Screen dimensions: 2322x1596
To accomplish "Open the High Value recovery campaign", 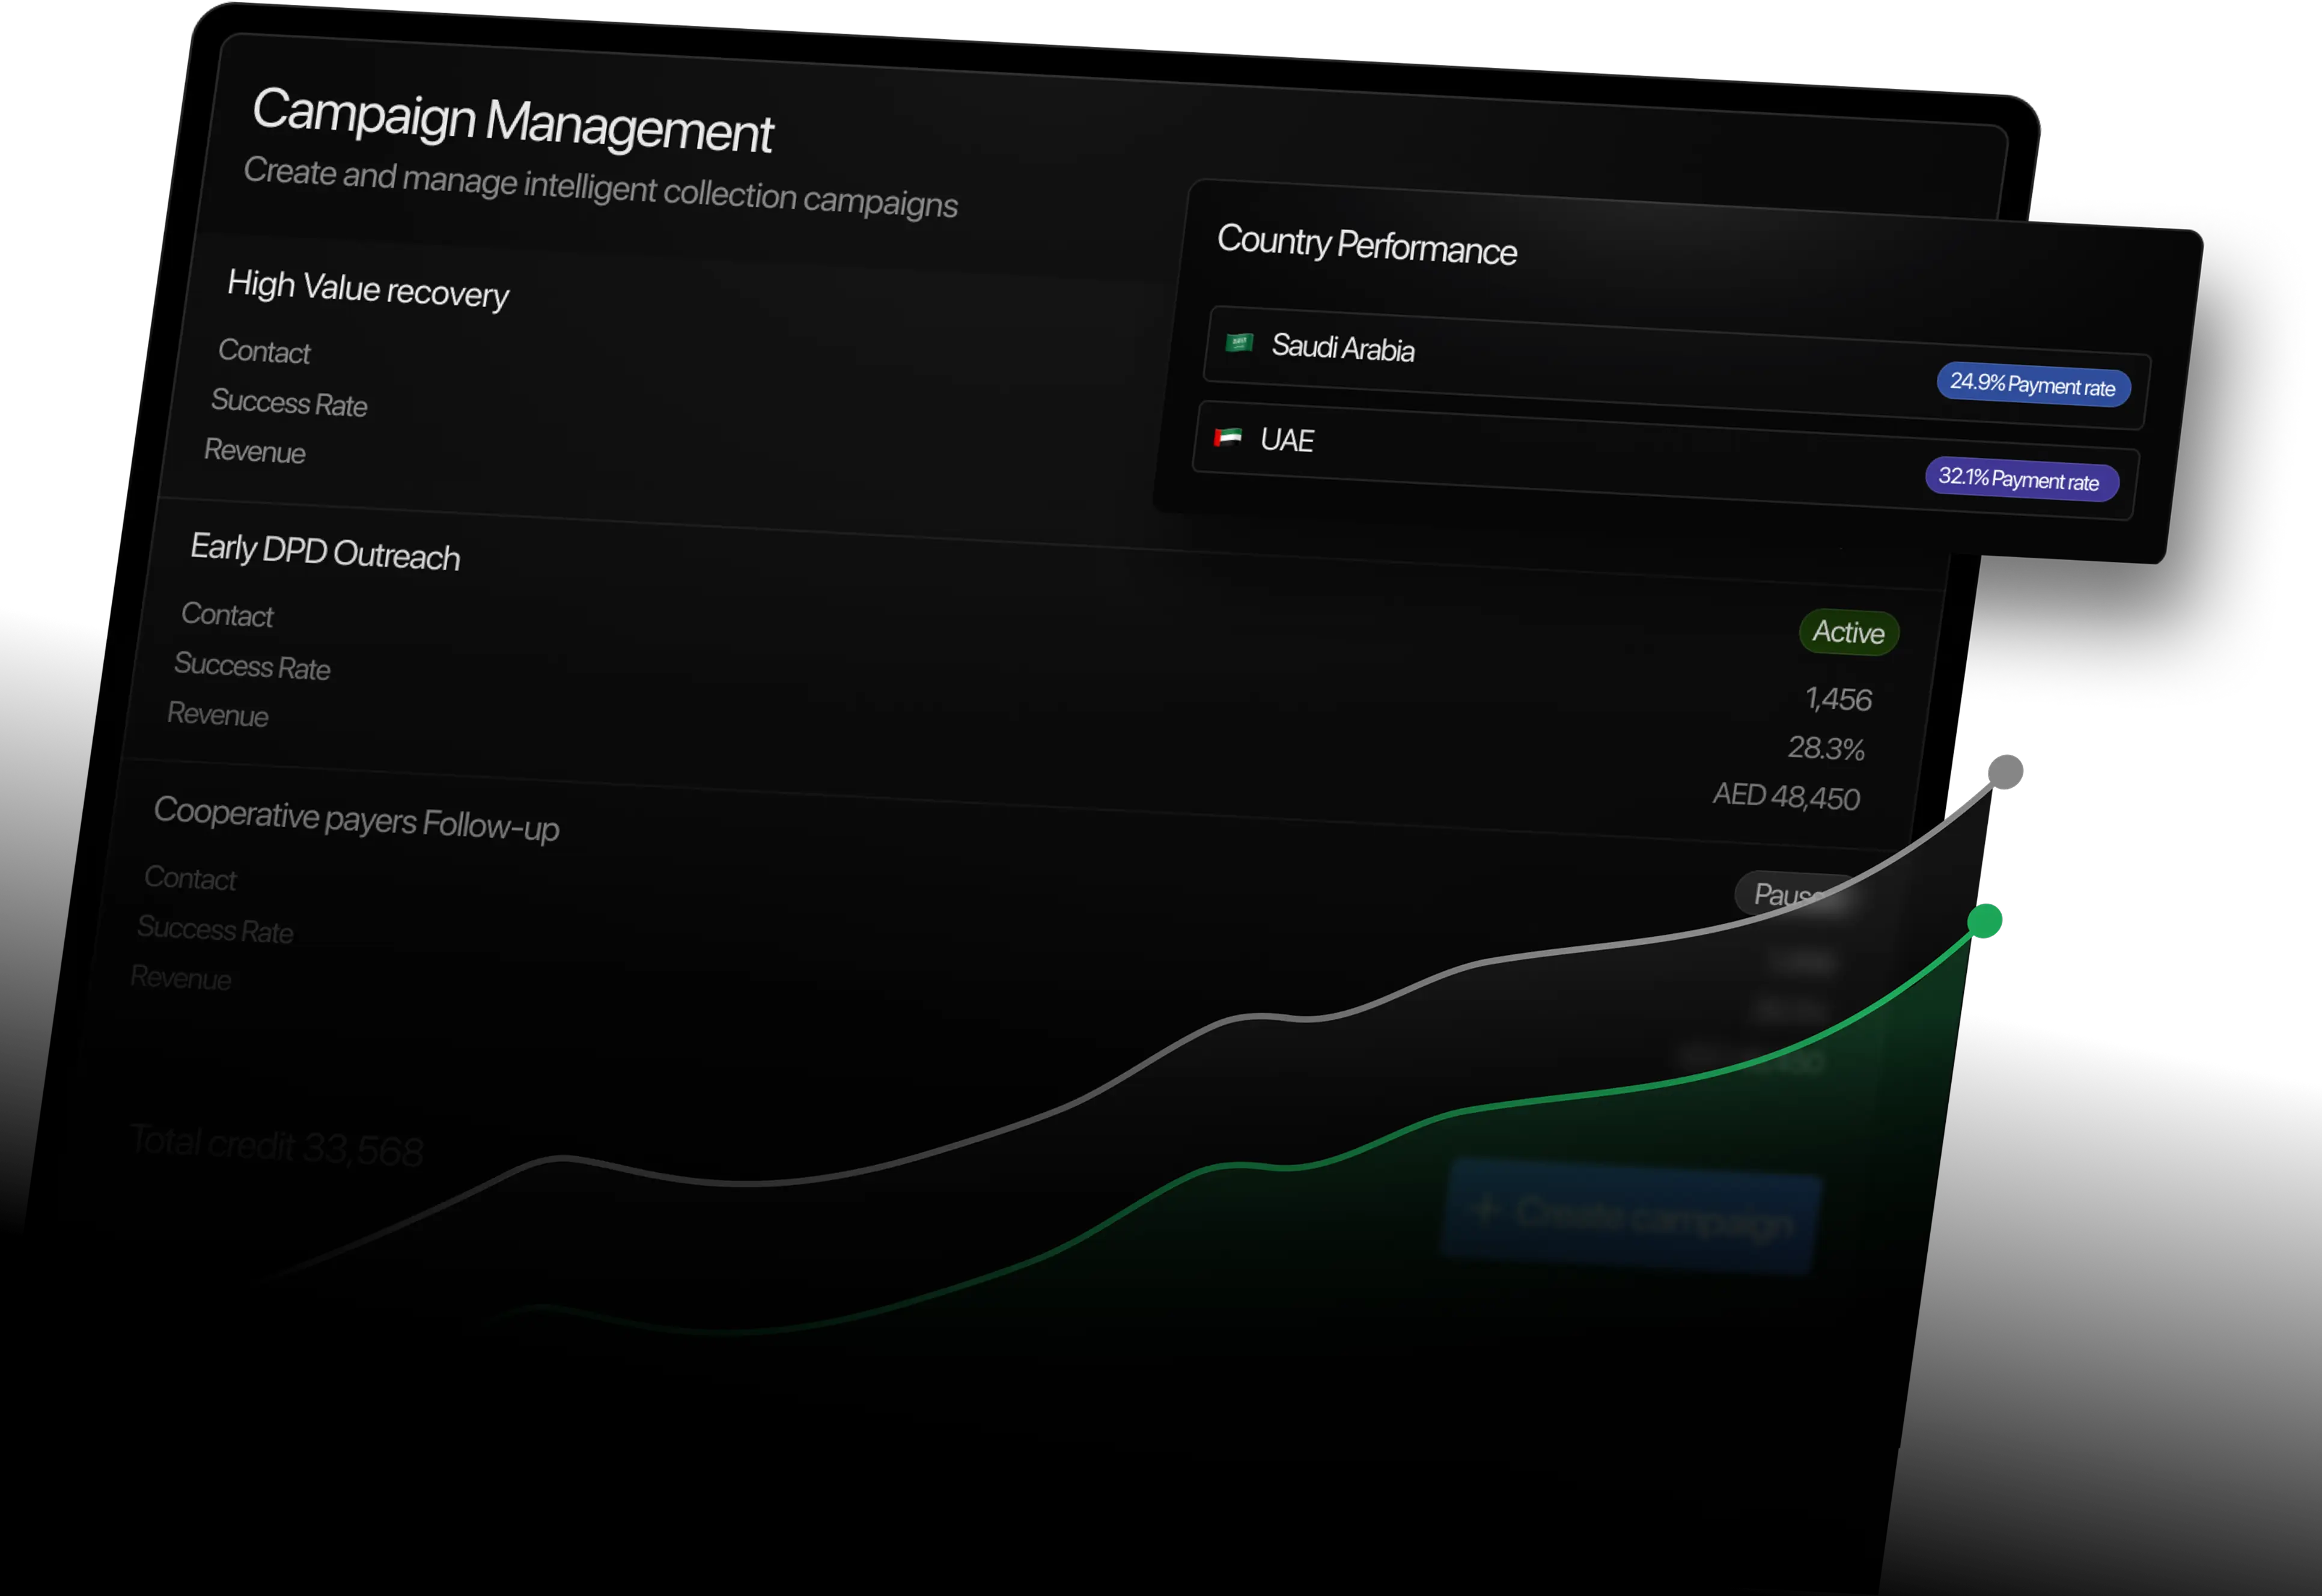I will click(x=368, y=289).
